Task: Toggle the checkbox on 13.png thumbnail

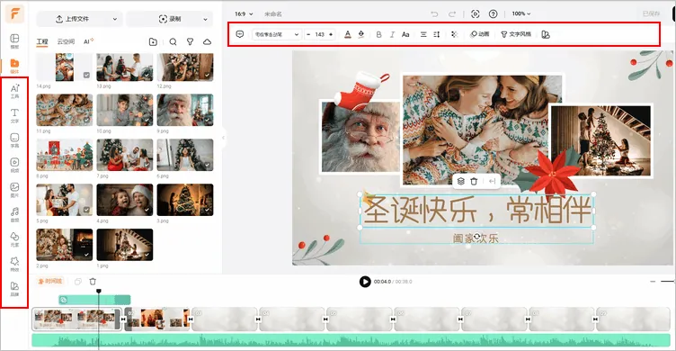Action: (x=147, y=75)
